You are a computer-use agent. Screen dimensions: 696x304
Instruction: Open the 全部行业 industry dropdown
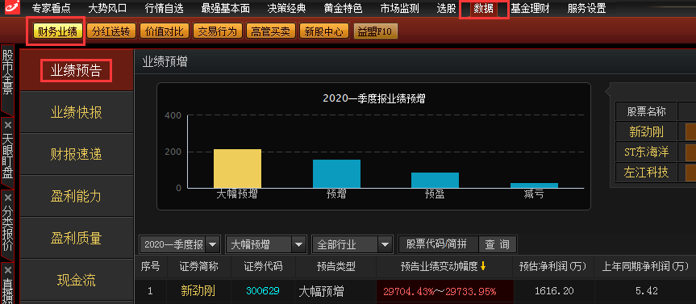click(385, 244)
